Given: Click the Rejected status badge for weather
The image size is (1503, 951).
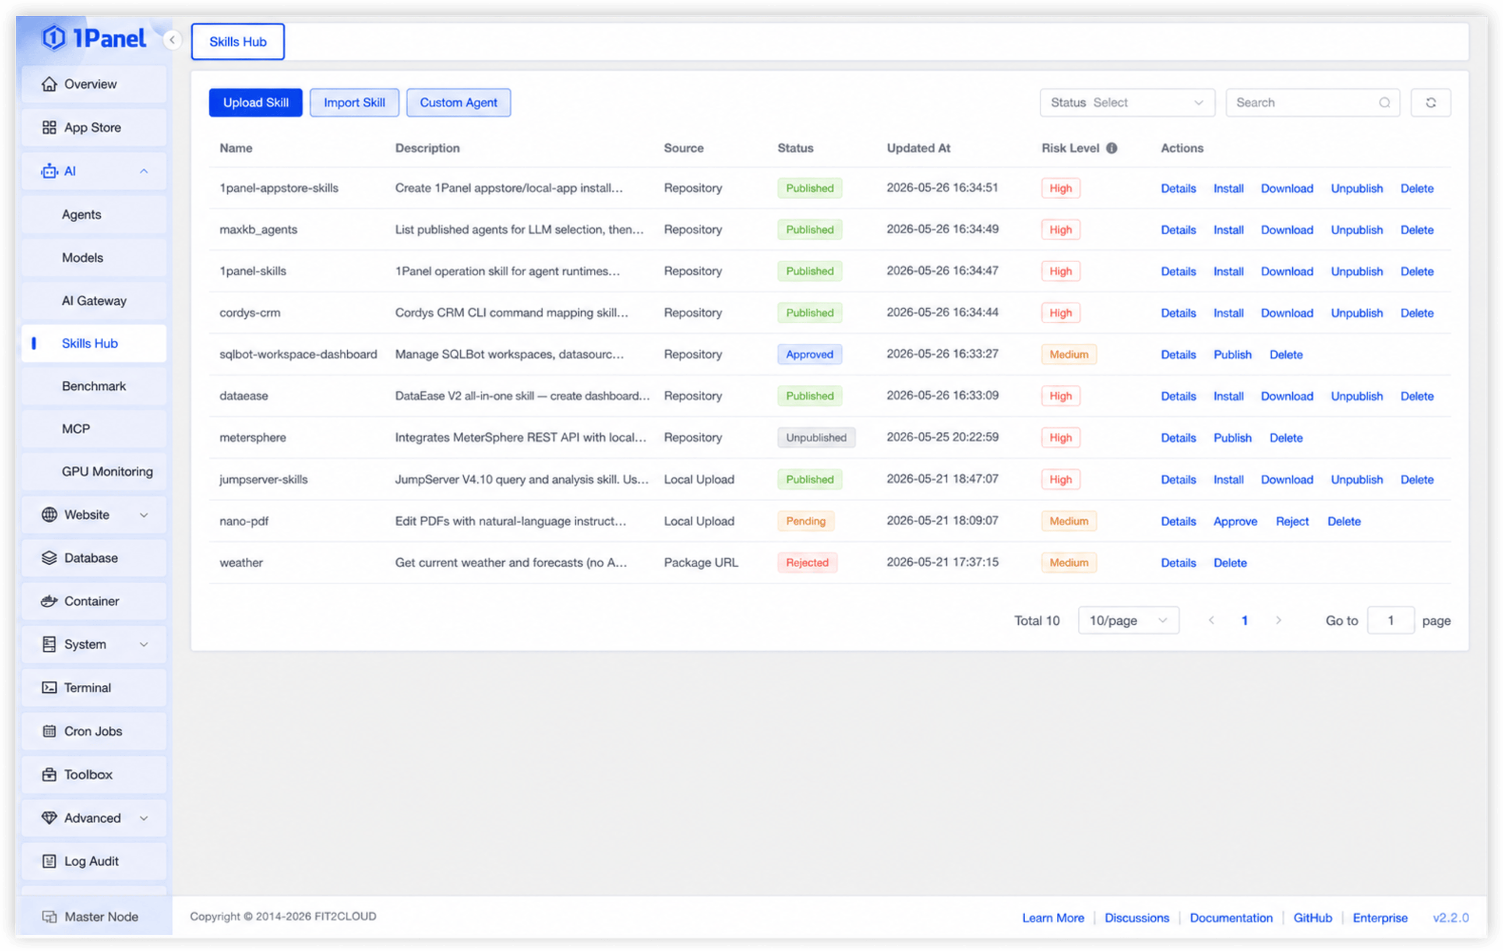Looking at the screenshot, I should [x=807, y=562].
